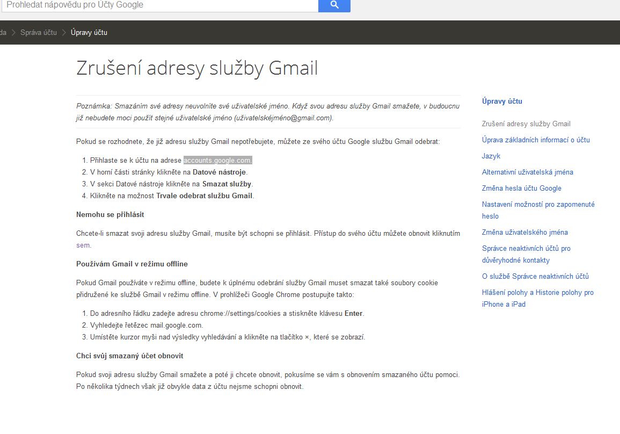Viewport: 620px width, 434px height.
Task: Open O službě Správce neaktivních účtů
Action: (535, 276)
